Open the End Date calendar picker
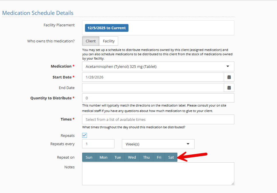This screenshot has width=277, height=193. point(229,88)
